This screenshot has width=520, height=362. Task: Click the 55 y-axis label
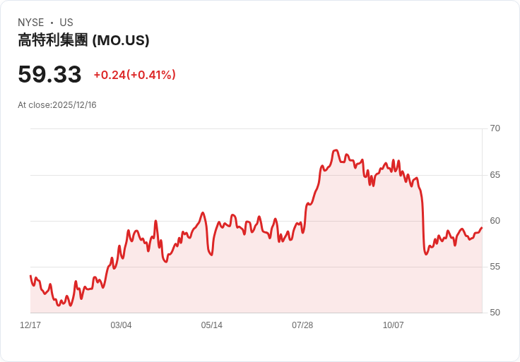(x=495, y=266)
